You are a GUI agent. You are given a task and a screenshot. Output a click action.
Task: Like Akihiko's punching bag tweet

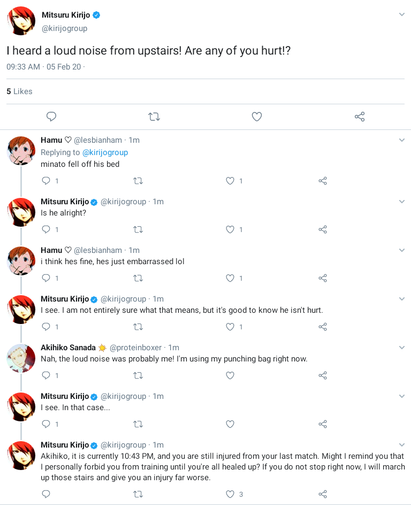pyautogui.click(x=230, y=375)
